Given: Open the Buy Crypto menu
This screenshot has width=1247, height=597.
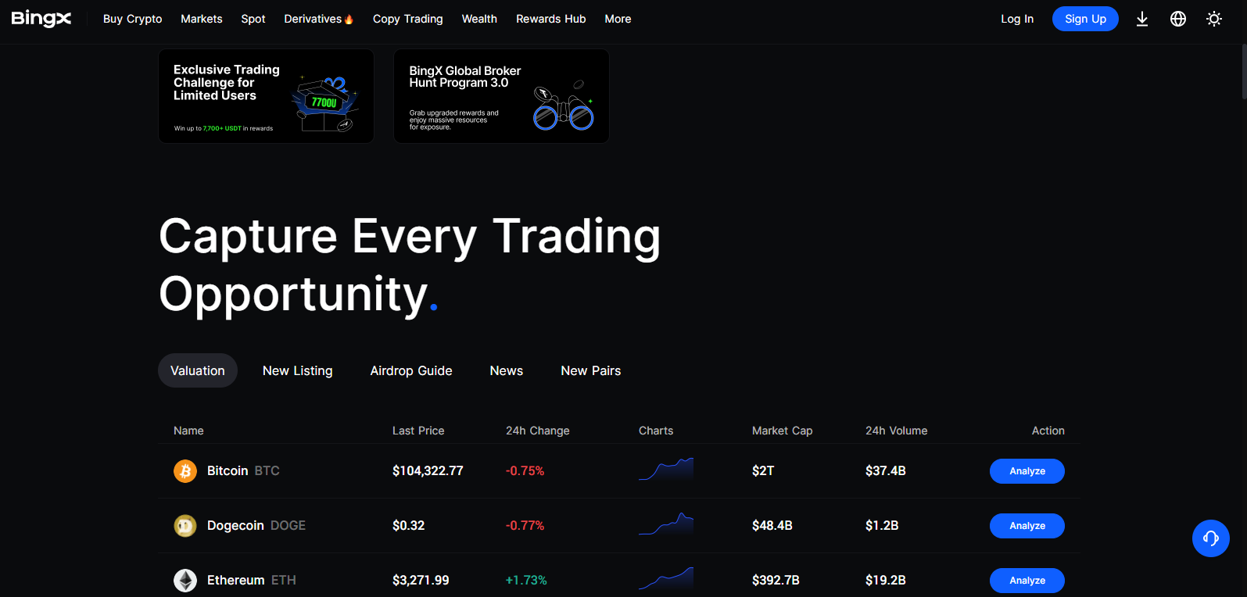Looking at the screenshot, I should pyautogui.click(x=133, y=19).
